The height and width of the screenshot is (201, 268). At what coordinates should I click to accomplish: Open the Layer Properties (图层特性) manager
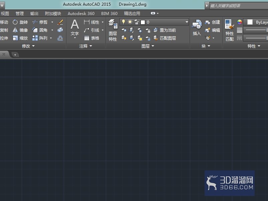[x=113, y=30]
